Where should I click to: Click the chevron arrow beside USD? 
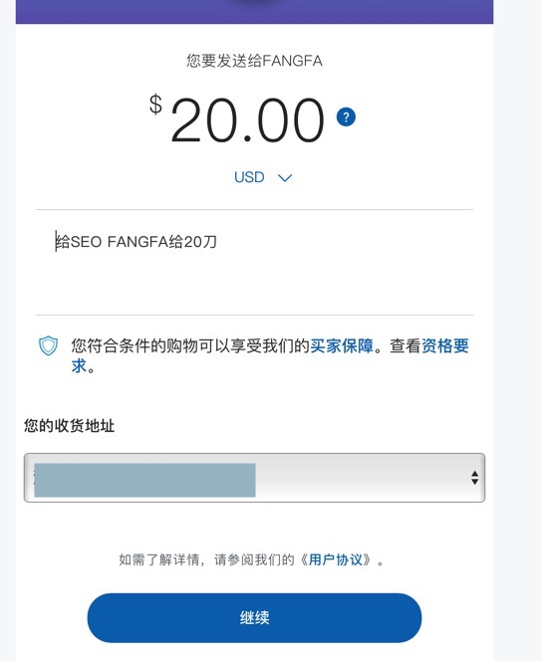click(x=285, y=178)
